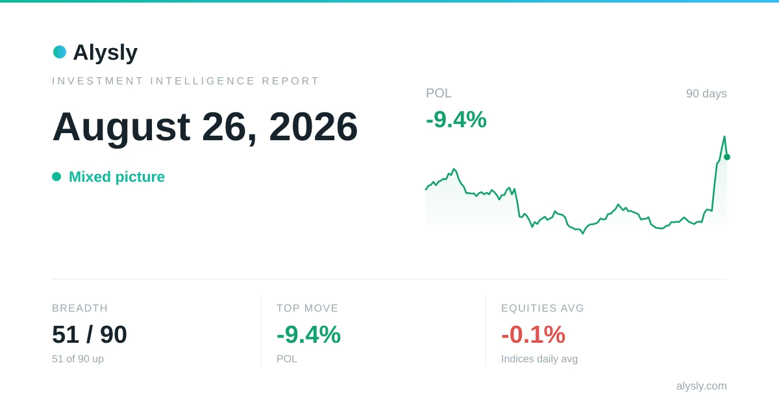Click the POL price line chart
This screenshot has width=779, height=409.
pos(576,185)
